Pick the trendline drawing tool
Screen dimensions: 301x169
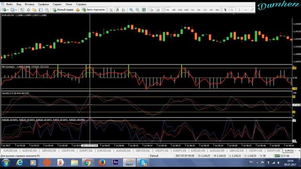coord(252,10)
